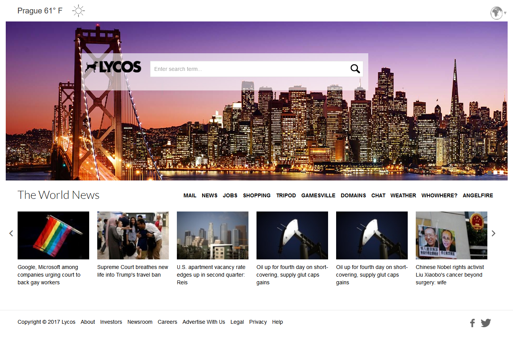This screenshot has height=341, width=513.
Task: Click the sun weather icon
Action: 78,11
